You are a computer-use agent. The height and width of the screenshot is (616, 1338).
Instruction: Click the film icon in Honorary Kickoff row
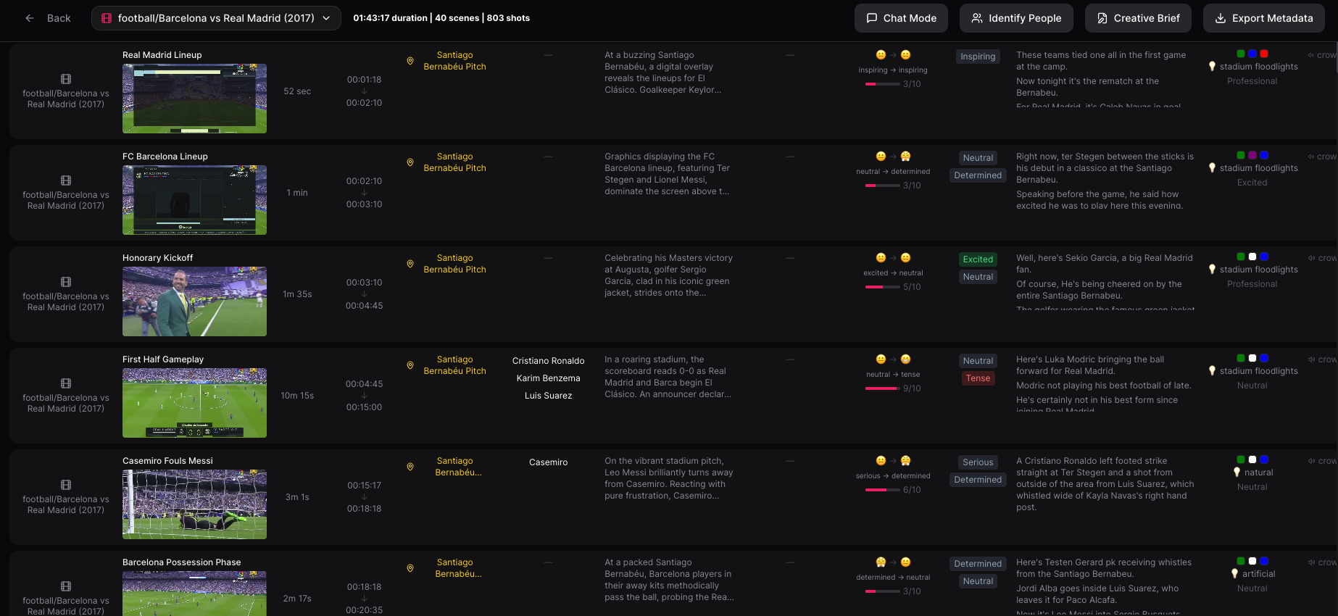tap(66, 282)
